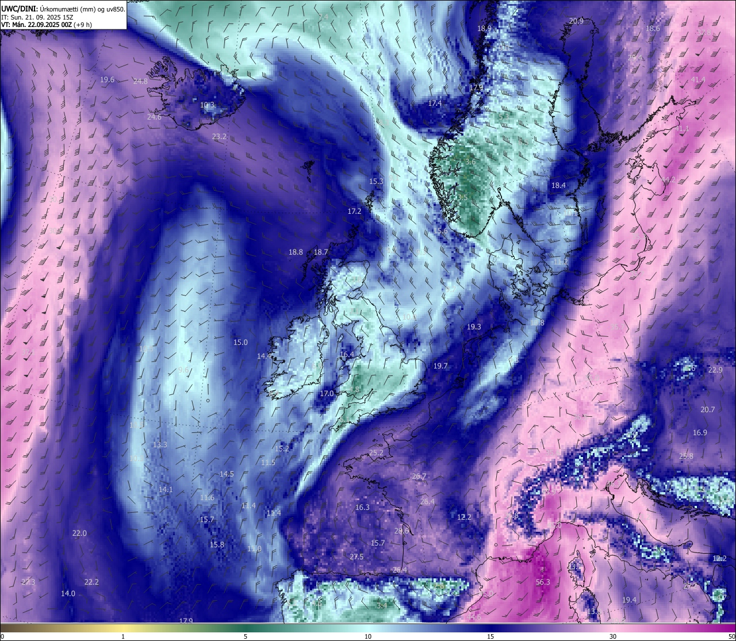Click the 13.3 value label
The width and height of the screenshot is (736, 641).
[x=160, y=444]
